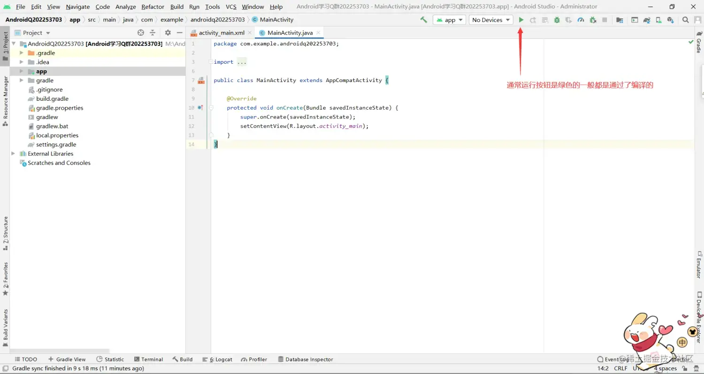The height and width of the screenshot is (374, 704).
Task: Expand the gradle folder node
Action: point(21,80)
